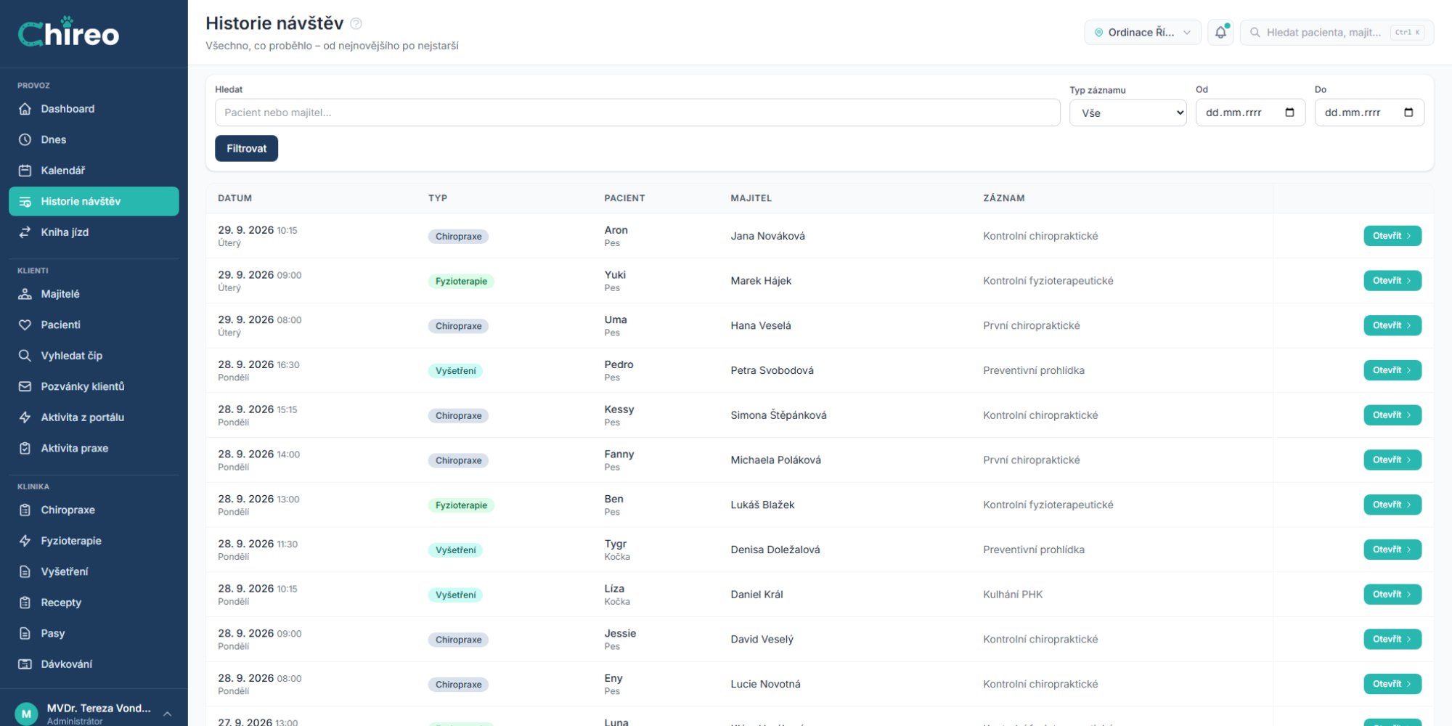Click the Vyhledat čip magnifier icon
Screen dimensions: 1452x726
pos(25,356)
